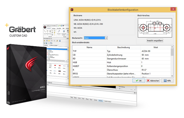Toggle ESpur in the status bar

coord(91,100)
